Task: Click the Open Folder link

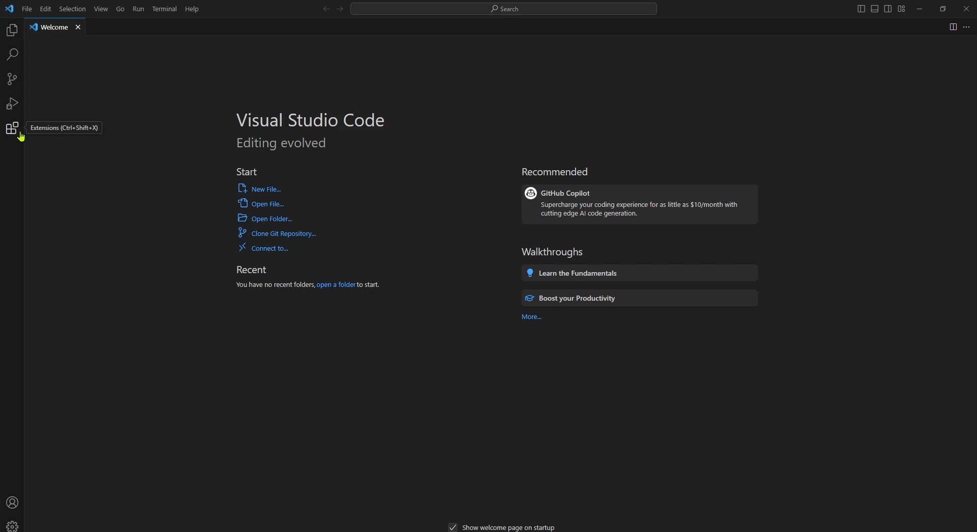Action: (x=265, y=219)
